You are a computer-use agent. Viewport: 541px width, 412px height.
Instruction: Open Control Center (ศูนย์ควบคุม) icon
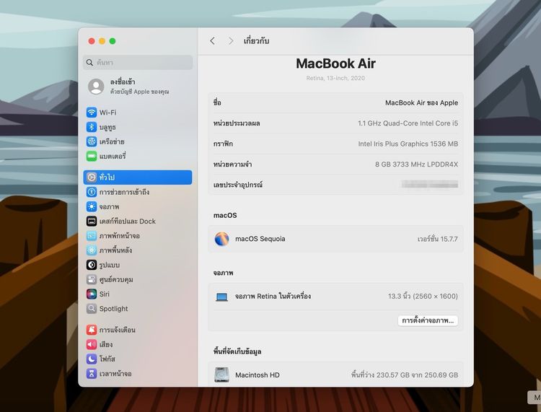click(92, 279)
